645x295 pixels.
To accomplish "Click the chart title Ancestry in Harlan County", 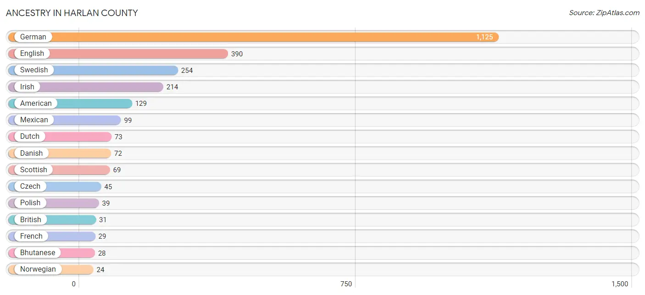I will tap(72, 13).
